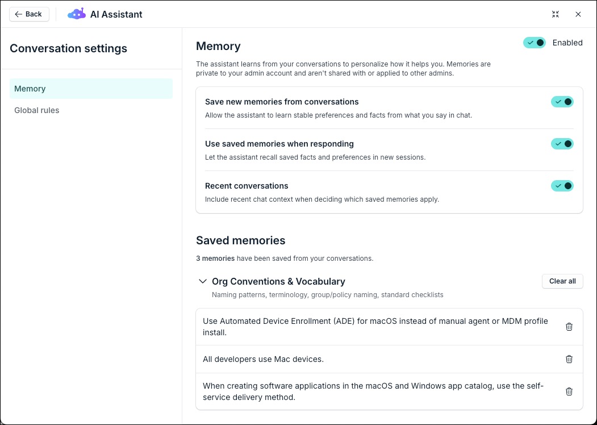Select the Memory settings tab
This screenshot has height=425, width=597.
[91, 89]
